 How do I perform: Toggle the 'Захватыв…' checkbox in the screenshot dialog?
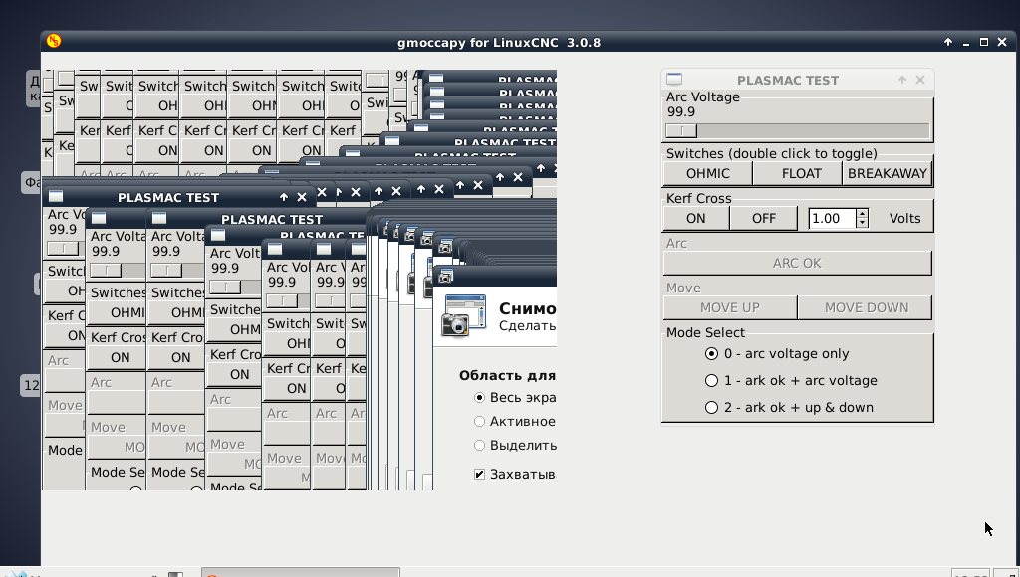coord(479,475)
